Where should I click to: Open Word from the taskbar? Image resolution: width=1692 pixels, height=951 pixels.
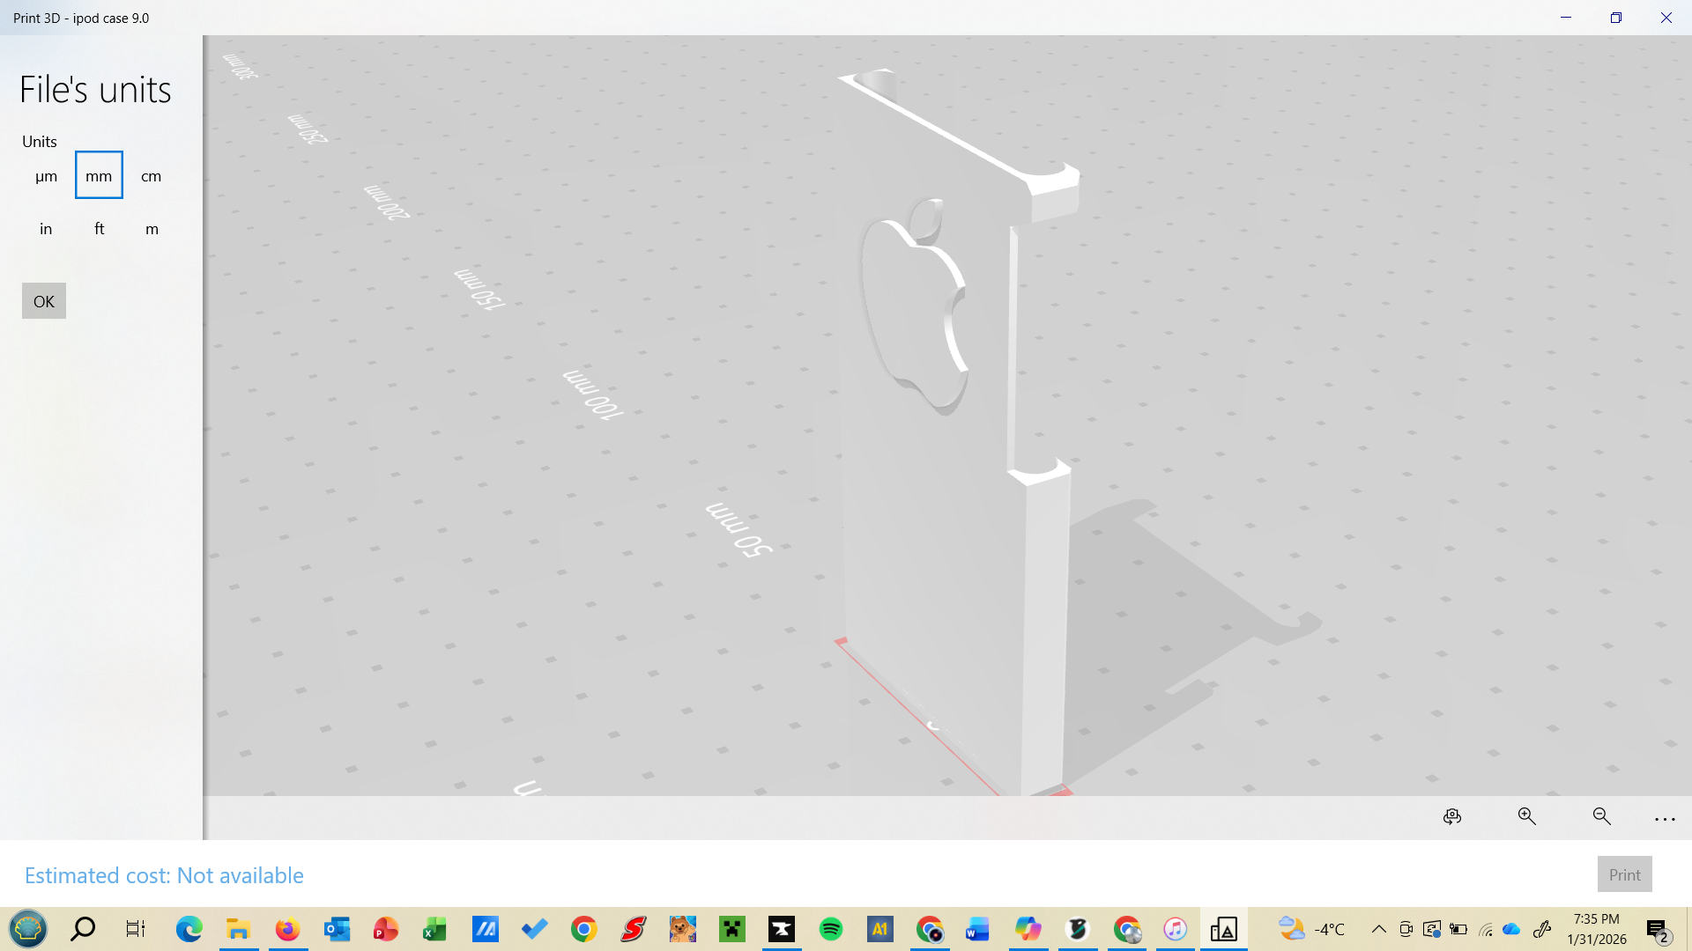(x=978, y=929)
